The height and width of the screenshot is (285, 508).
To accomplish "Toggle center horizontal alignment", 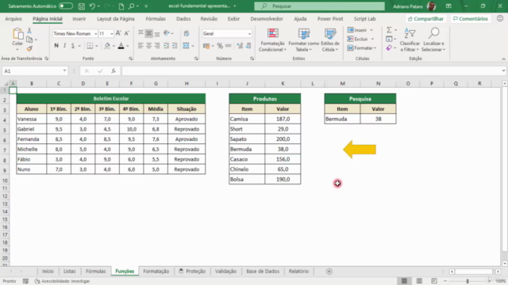I will pos(148,46).
